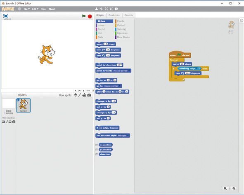Select Sprite1 thumbnail in sprites list
Screen dimensions: 244x195
pos(24,106)
